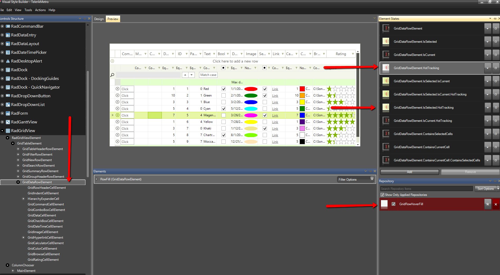
Task: Click the RadDesktopAlert warning icon
Action: point(8,61)
